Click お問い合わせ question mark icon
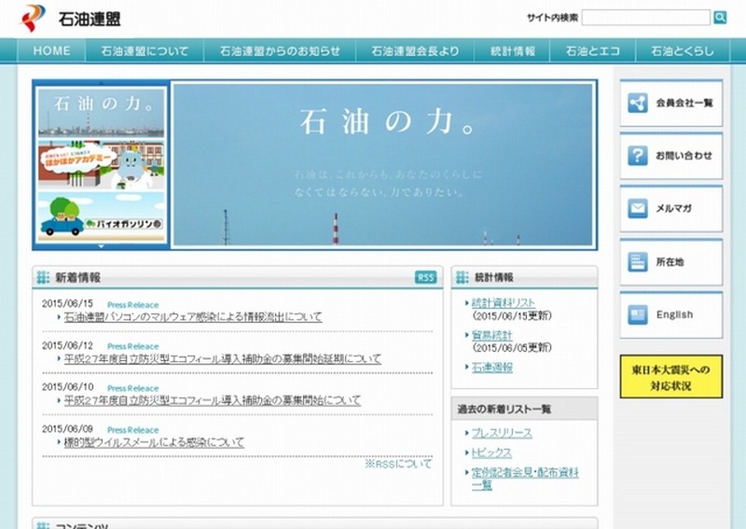Image resolution: width=746 pixels, height=529 pixels. pos(638,156)
